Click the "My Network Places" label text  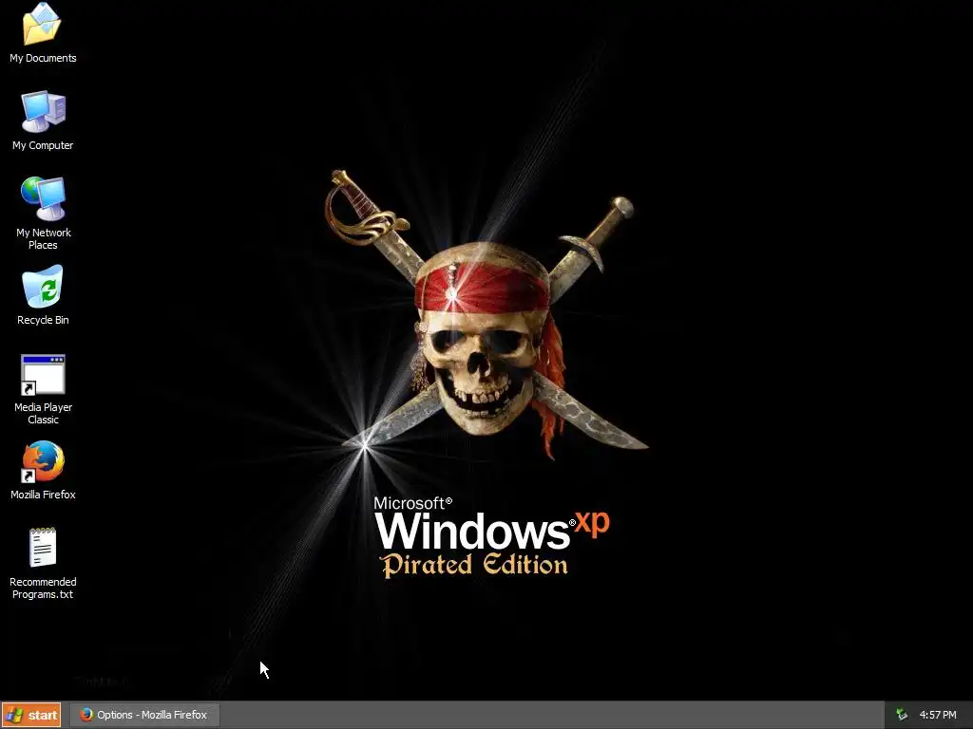tap(43, 238)
